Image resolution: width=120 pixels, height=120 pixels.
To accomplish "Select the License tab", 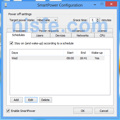I will point(102,31).
